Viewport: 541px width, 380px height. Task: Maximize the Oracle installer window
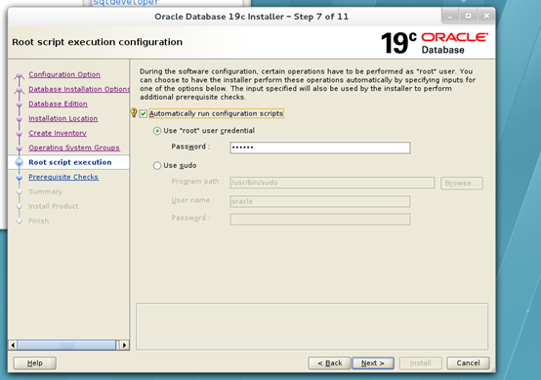click(468, 17)
